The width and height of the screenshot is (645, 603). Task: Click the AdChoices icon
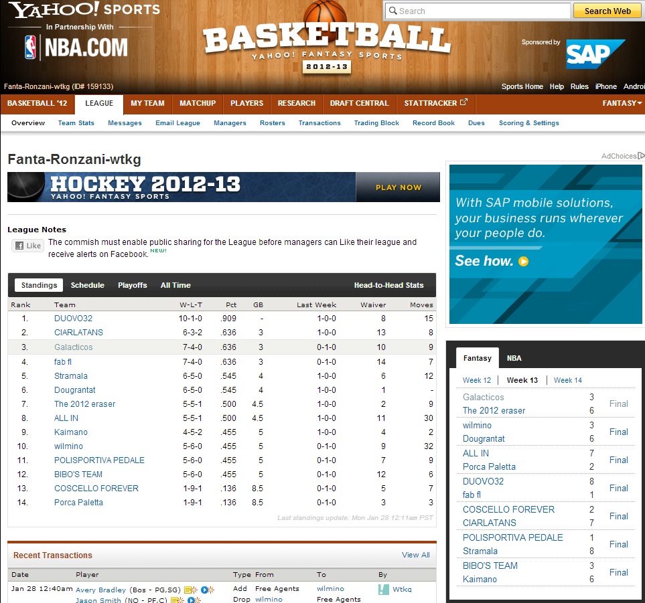click(641, 156)
